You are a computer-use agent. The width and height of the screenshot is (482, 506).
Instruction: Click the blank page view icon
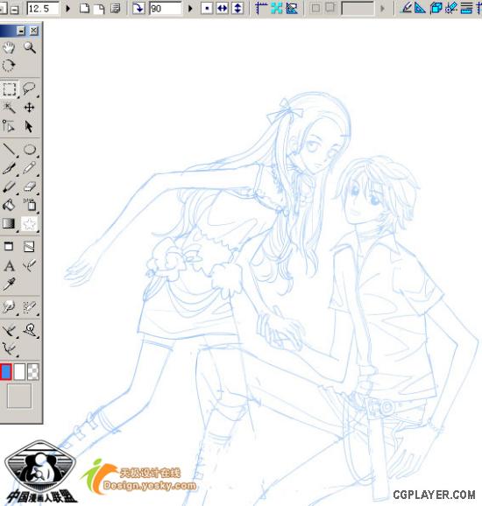pos(85,9)
